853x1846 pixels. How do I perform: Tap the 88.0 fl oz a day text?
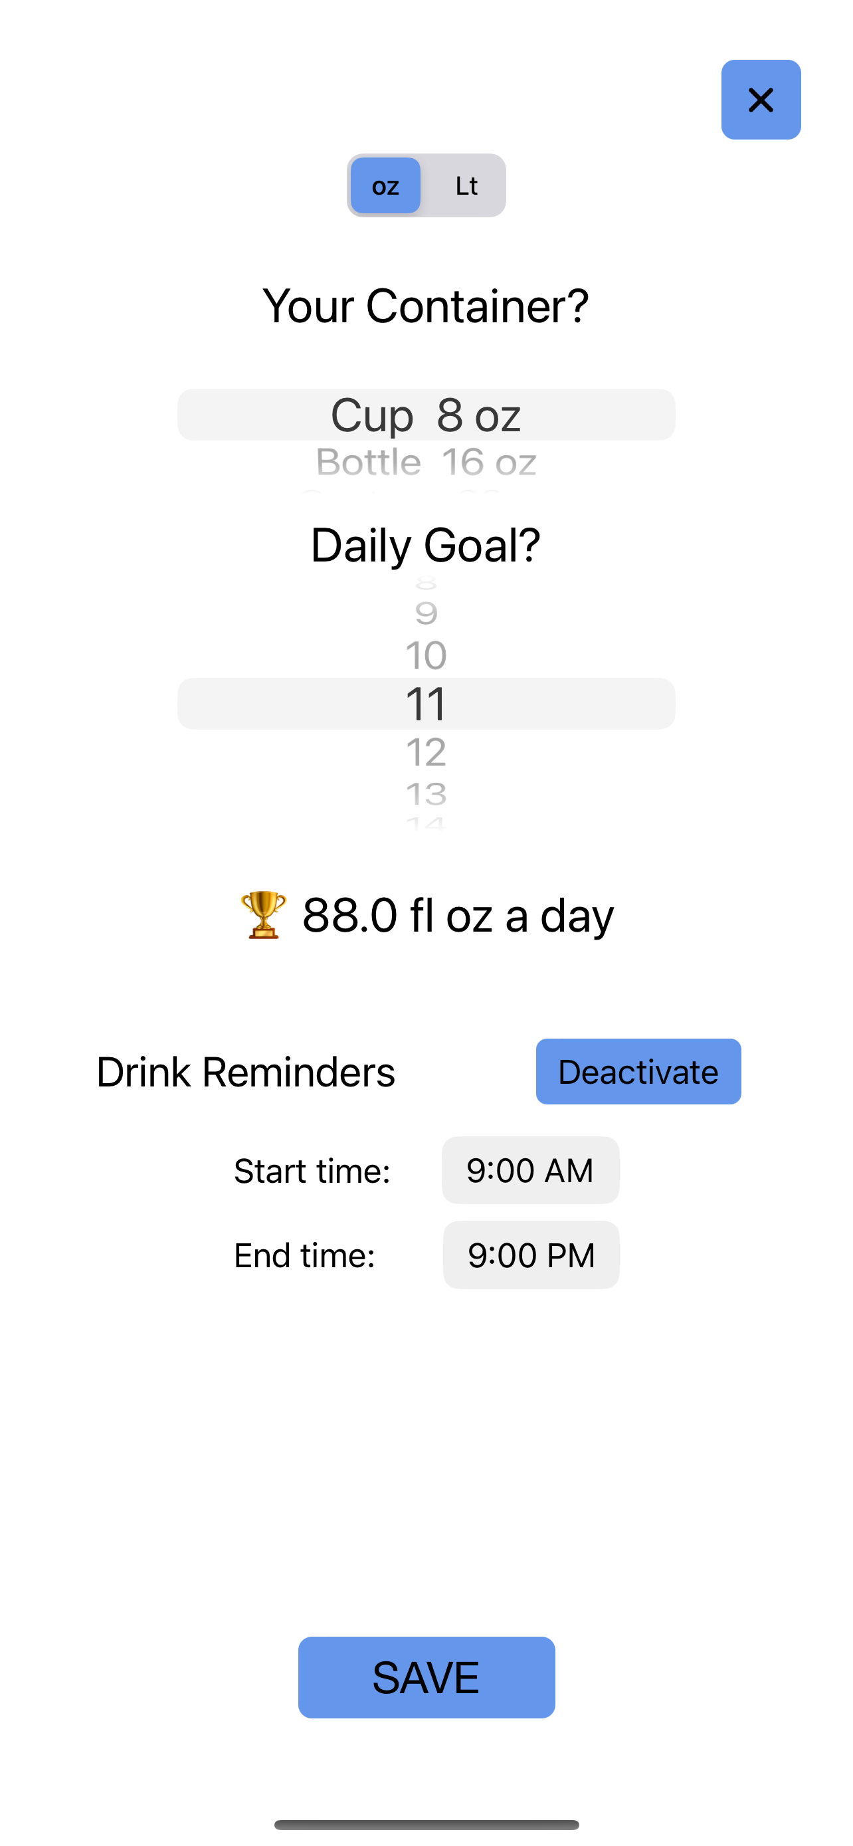click(458, 915)
